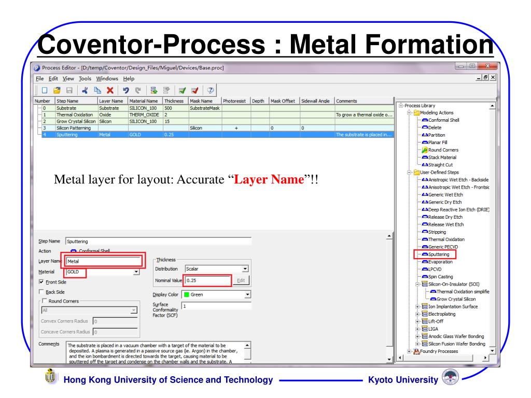The height and width of the screenshot is (398, 531).
Task: Select the Delete modeling action
Action: tap(435, 127)
